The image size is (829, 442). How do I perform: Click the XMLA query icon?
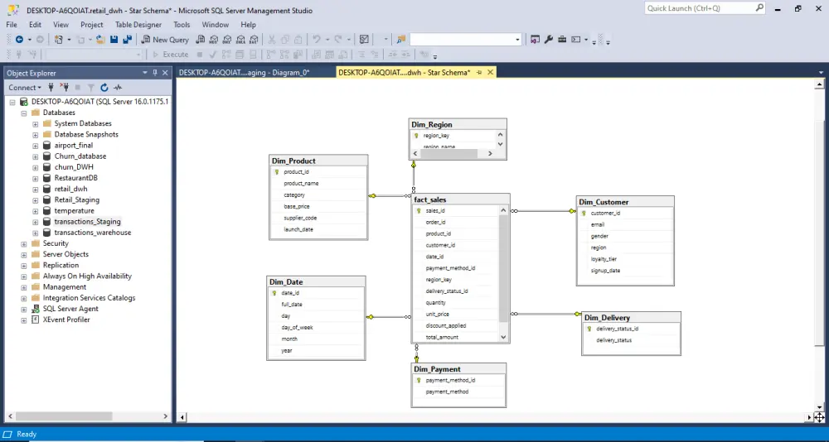pyautogui.click(x=240, y=40)
